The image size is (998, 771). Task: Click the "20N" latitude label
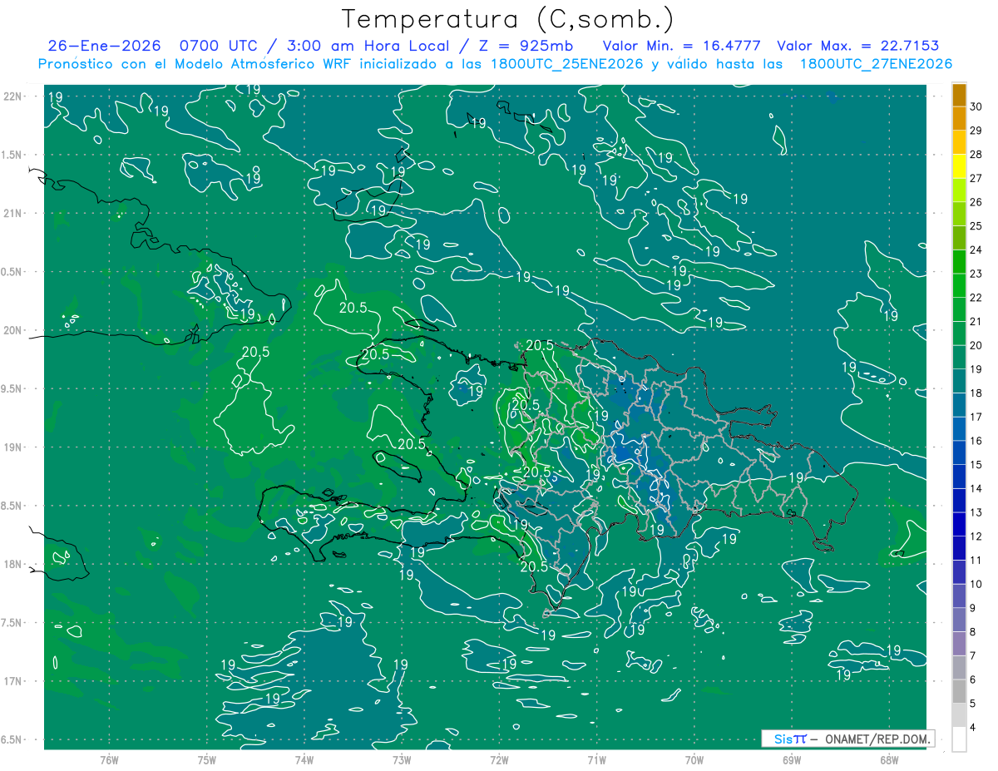tap(14, 330)
